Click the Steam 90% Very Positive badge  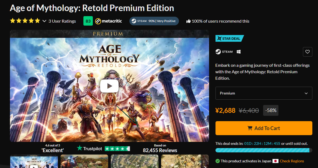154,21
